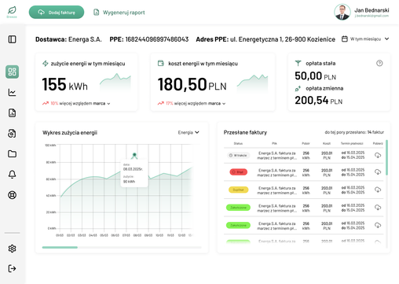This screenshot has height=284, width=399.
Task: Click the red trend arrow next to 17%
Action: pyautogui.click(x=161, y=103)
